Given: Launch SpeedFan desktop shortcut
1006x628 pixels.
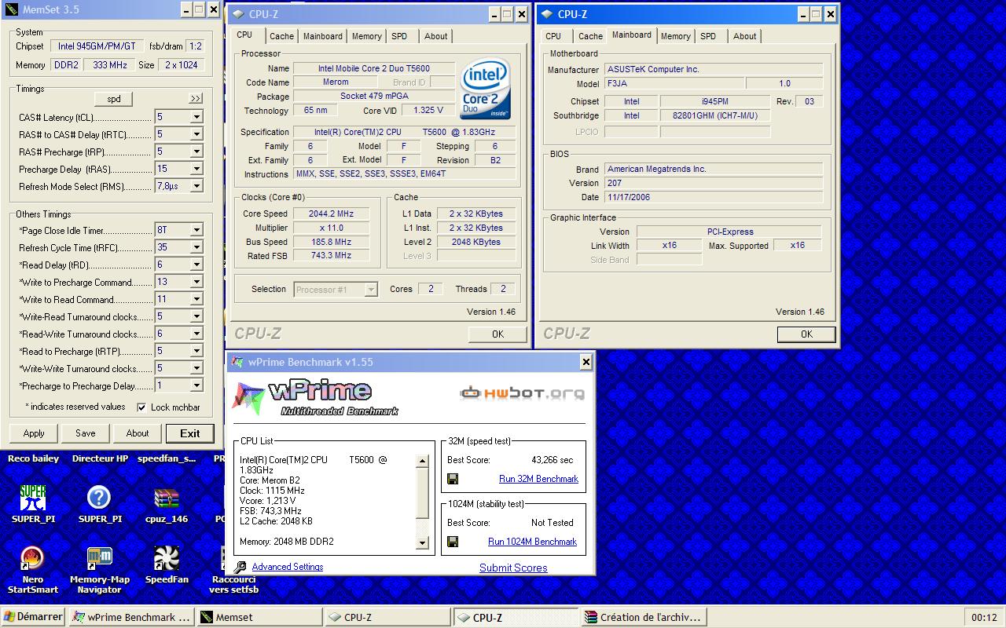Looking at the screenshot, I should click(x=167, y=558).
